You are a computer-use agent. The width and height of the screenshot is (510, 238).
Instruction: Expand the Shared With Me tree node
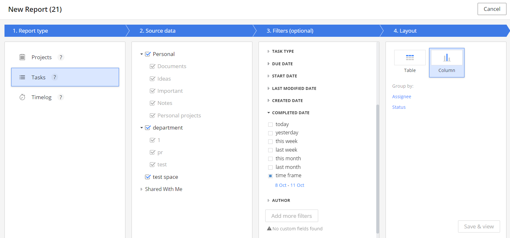(141, 189)
